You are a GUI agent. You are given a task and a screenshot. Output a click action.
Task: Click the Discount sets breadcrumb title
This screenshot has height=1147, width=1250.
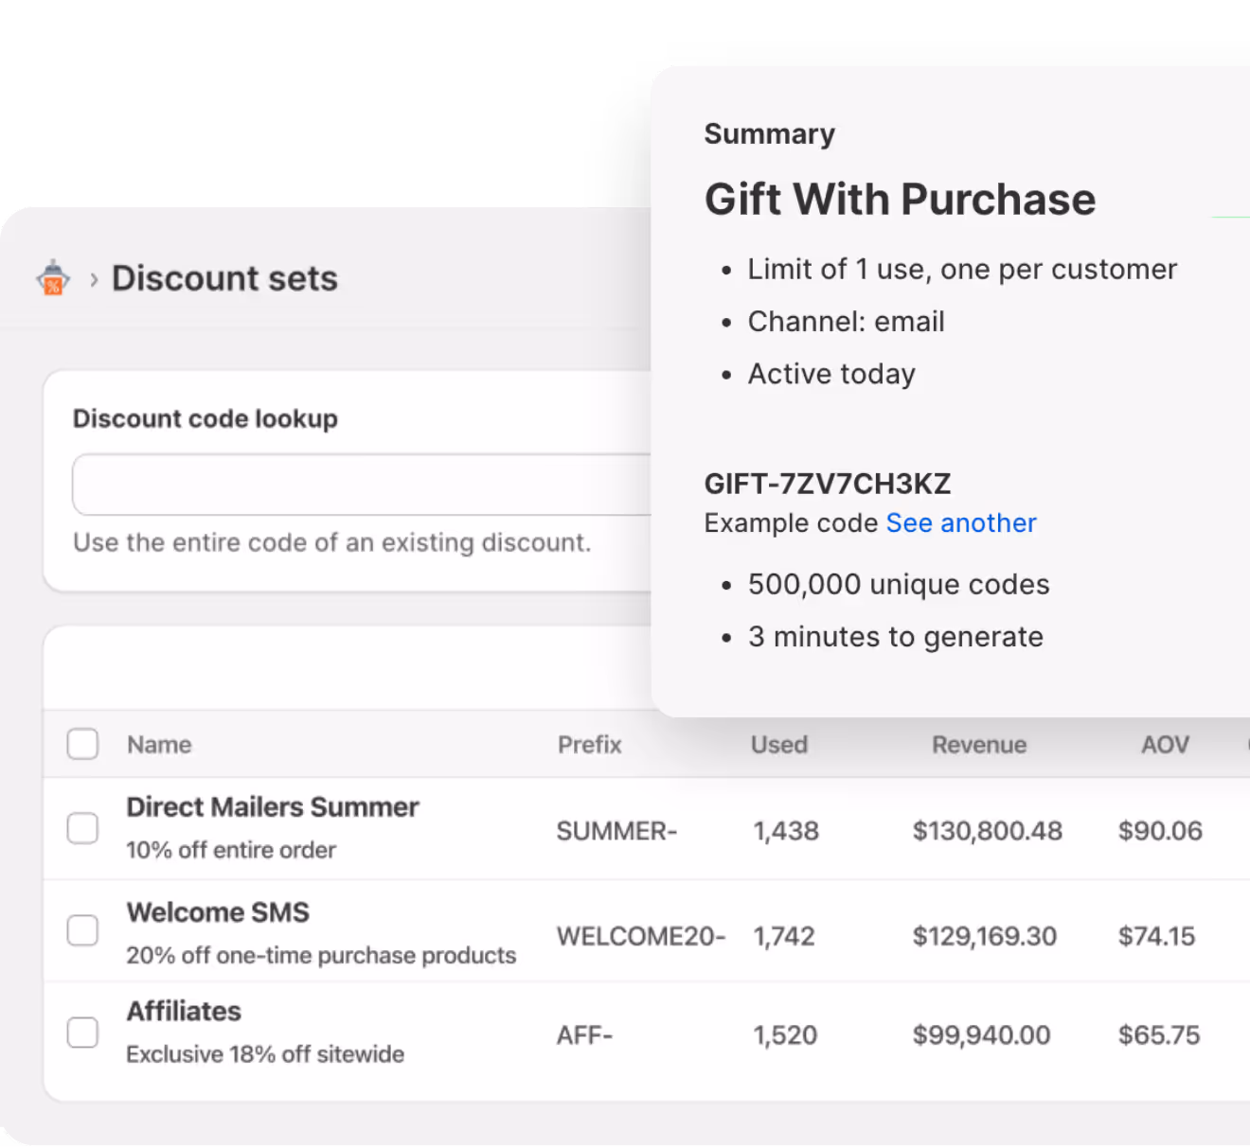(224, 278)
